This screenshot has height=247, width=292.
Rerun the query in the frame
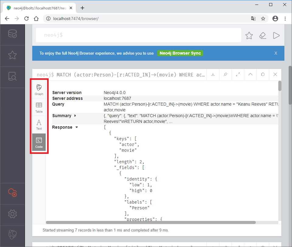[x=263, y=74]
